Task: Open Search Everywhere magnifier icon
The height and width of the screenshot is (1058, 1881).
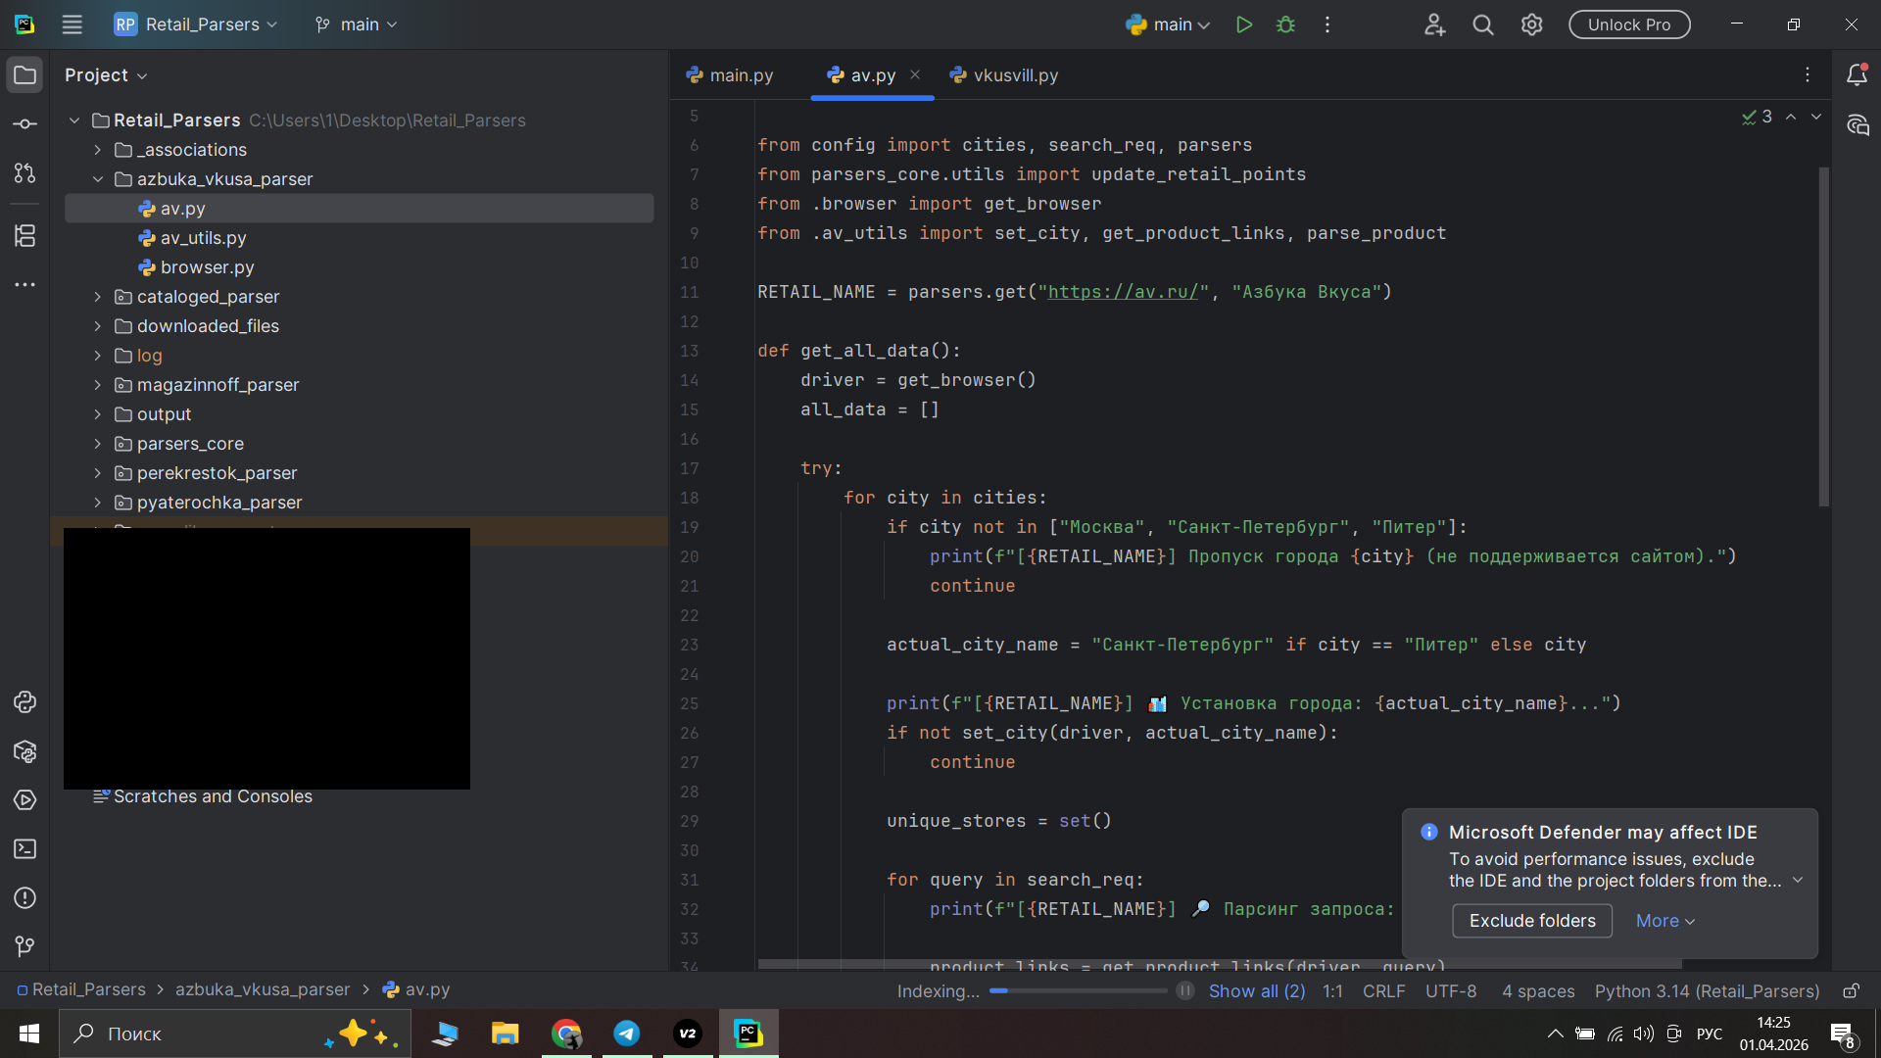Action: pyautogui.click(x=1483, y=24)
